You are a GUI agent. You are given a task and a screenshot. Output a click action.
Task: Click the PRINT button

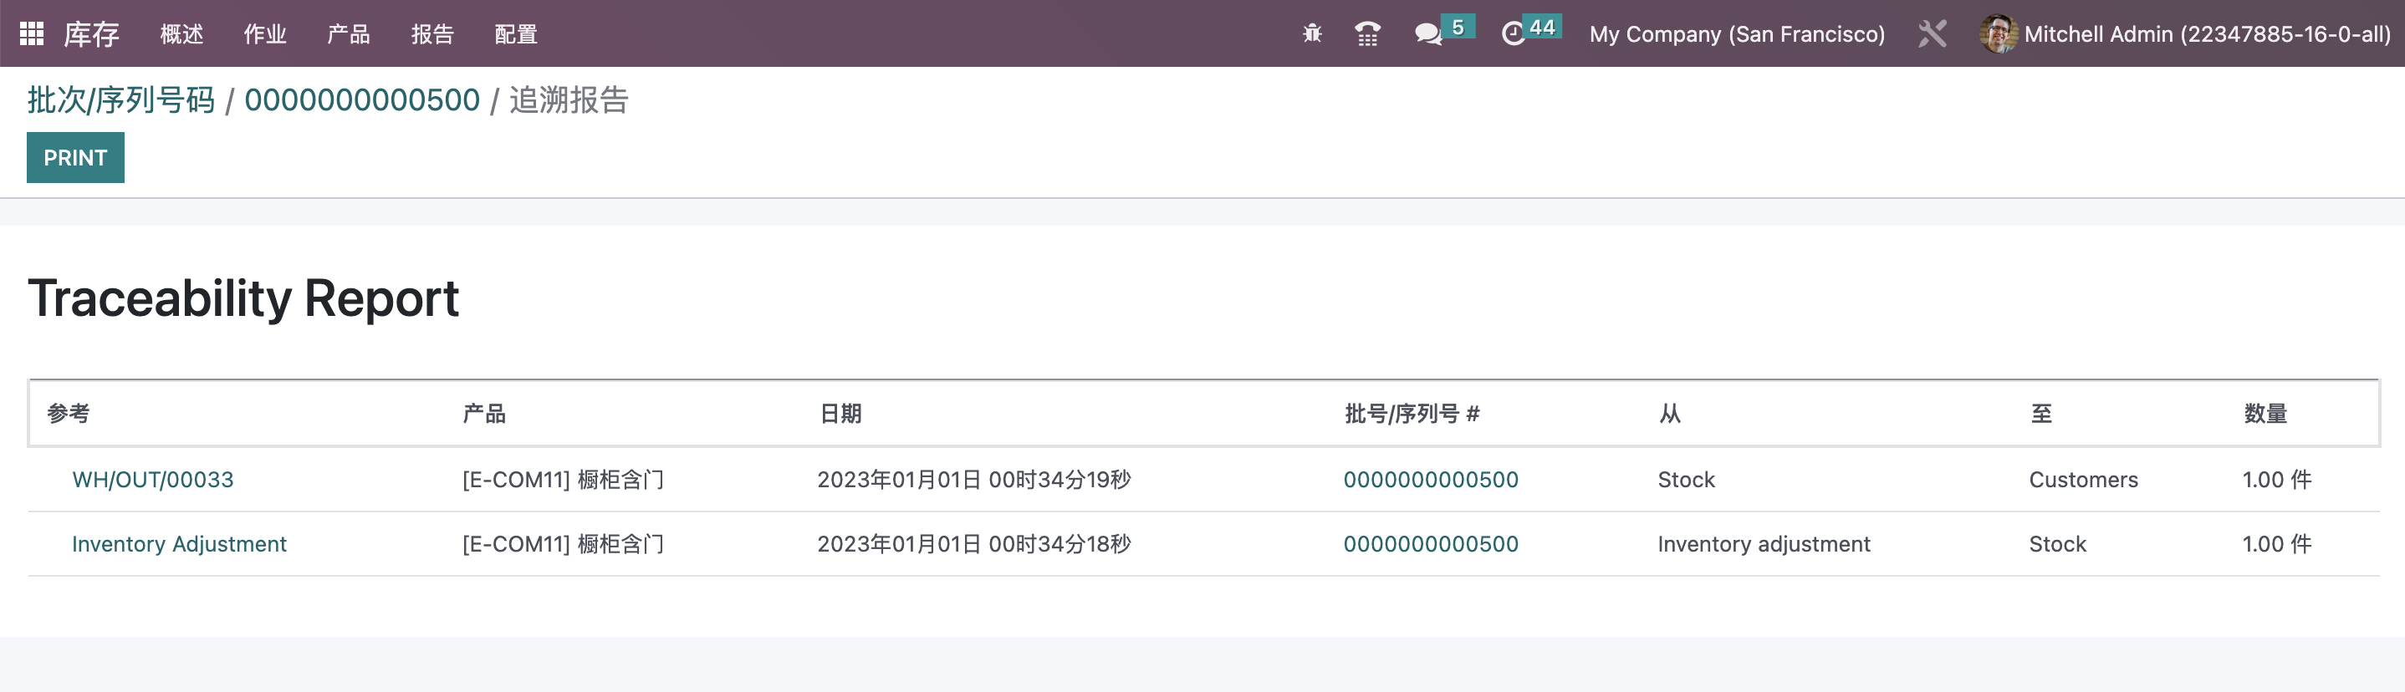(x=75, y=158)
